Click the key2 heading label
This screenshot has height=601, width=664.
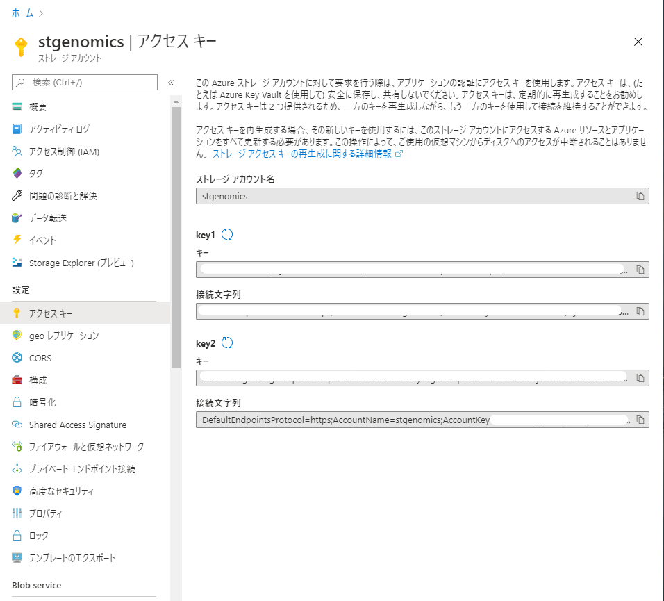(206, 343)
